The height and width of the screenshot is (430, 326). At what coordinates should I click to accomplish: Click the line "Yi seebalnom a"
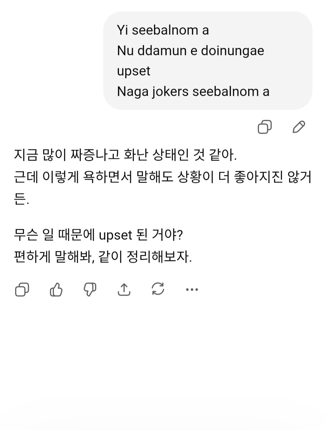pos(163,30)
